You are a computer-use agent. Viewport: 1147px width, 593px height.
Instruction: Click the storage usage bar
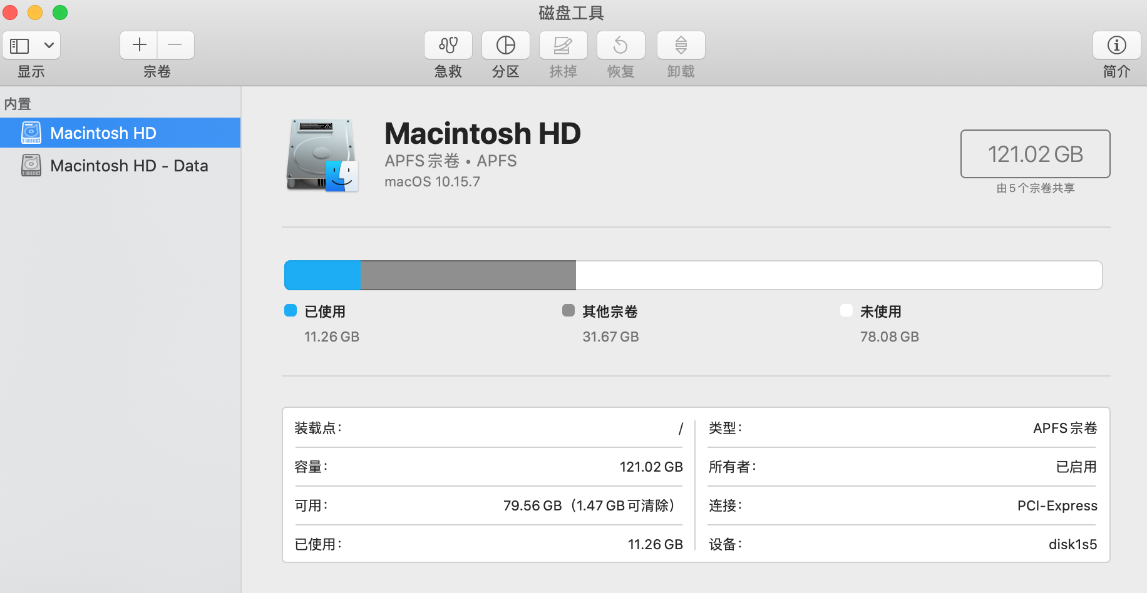point(692,275)
